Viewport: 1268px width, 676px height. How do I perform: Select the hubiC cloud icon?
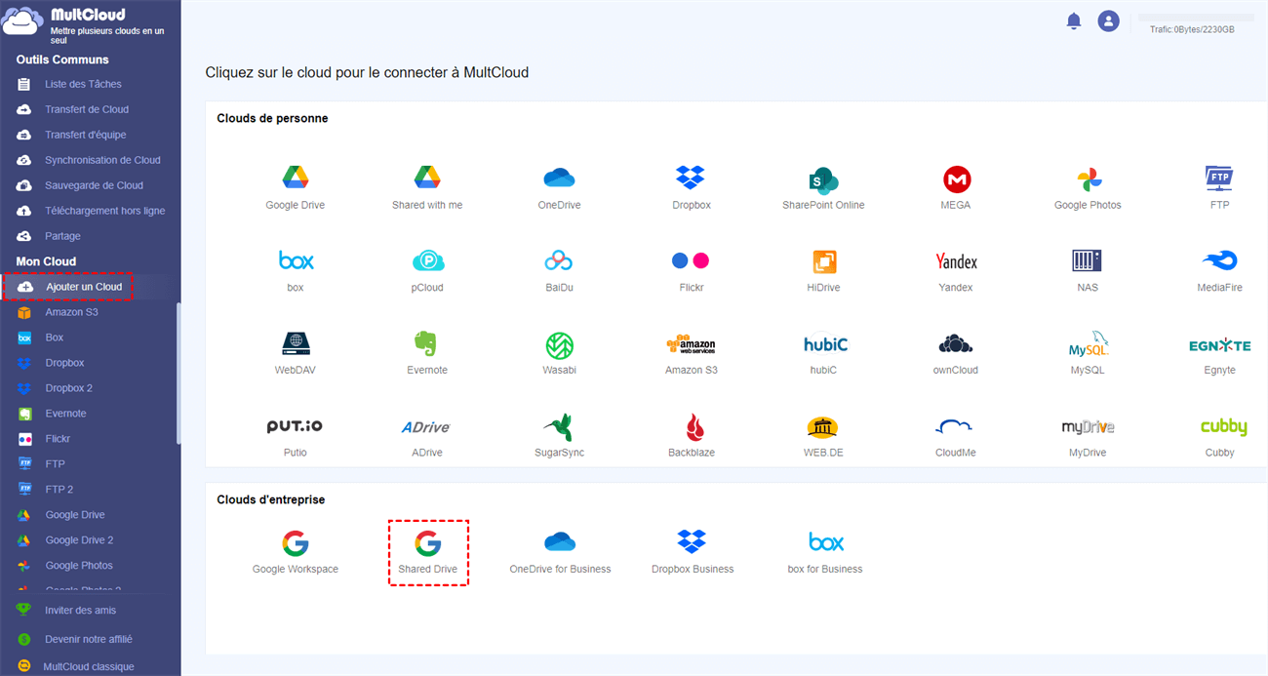click(x=825, y=344)
